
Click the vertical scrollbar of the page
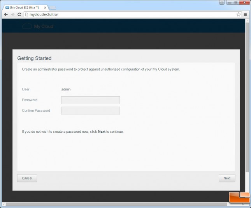[x=247, y=97]
